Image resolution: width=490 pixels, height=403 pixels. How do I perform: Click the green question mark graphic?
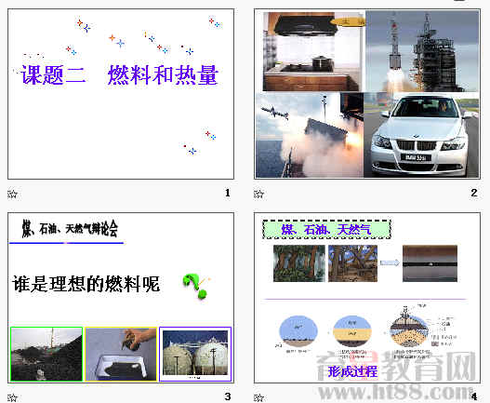(195, 286)
